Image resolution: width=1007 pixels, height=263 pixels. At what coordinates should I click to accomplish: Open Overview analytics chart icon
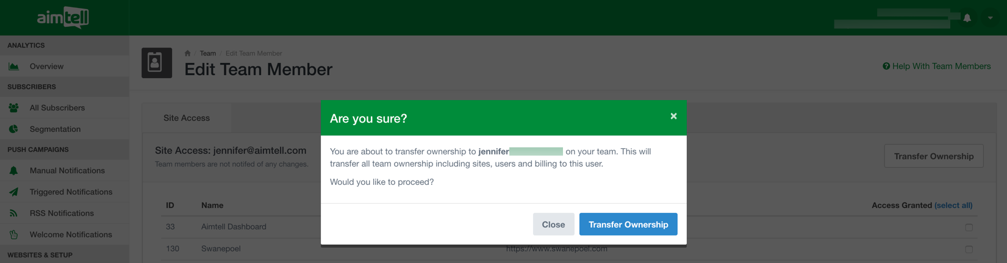coord(13,66)
